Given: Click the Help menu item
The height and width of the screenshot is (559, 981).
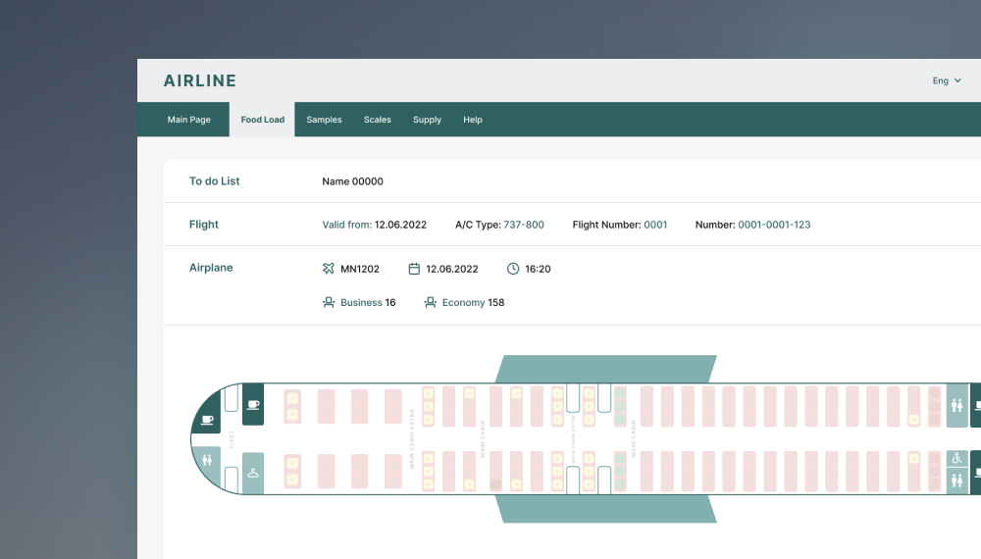Looking at the screenshot, I should tap(473, 120).
